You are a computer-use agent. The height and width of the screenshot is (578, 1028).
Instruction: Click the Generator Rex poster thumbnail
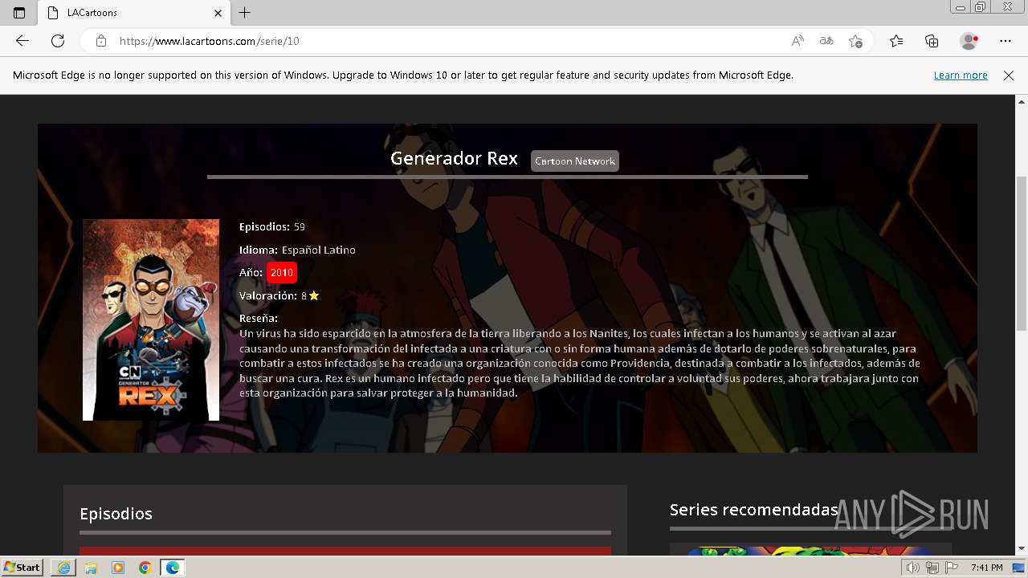coord(151,320)
